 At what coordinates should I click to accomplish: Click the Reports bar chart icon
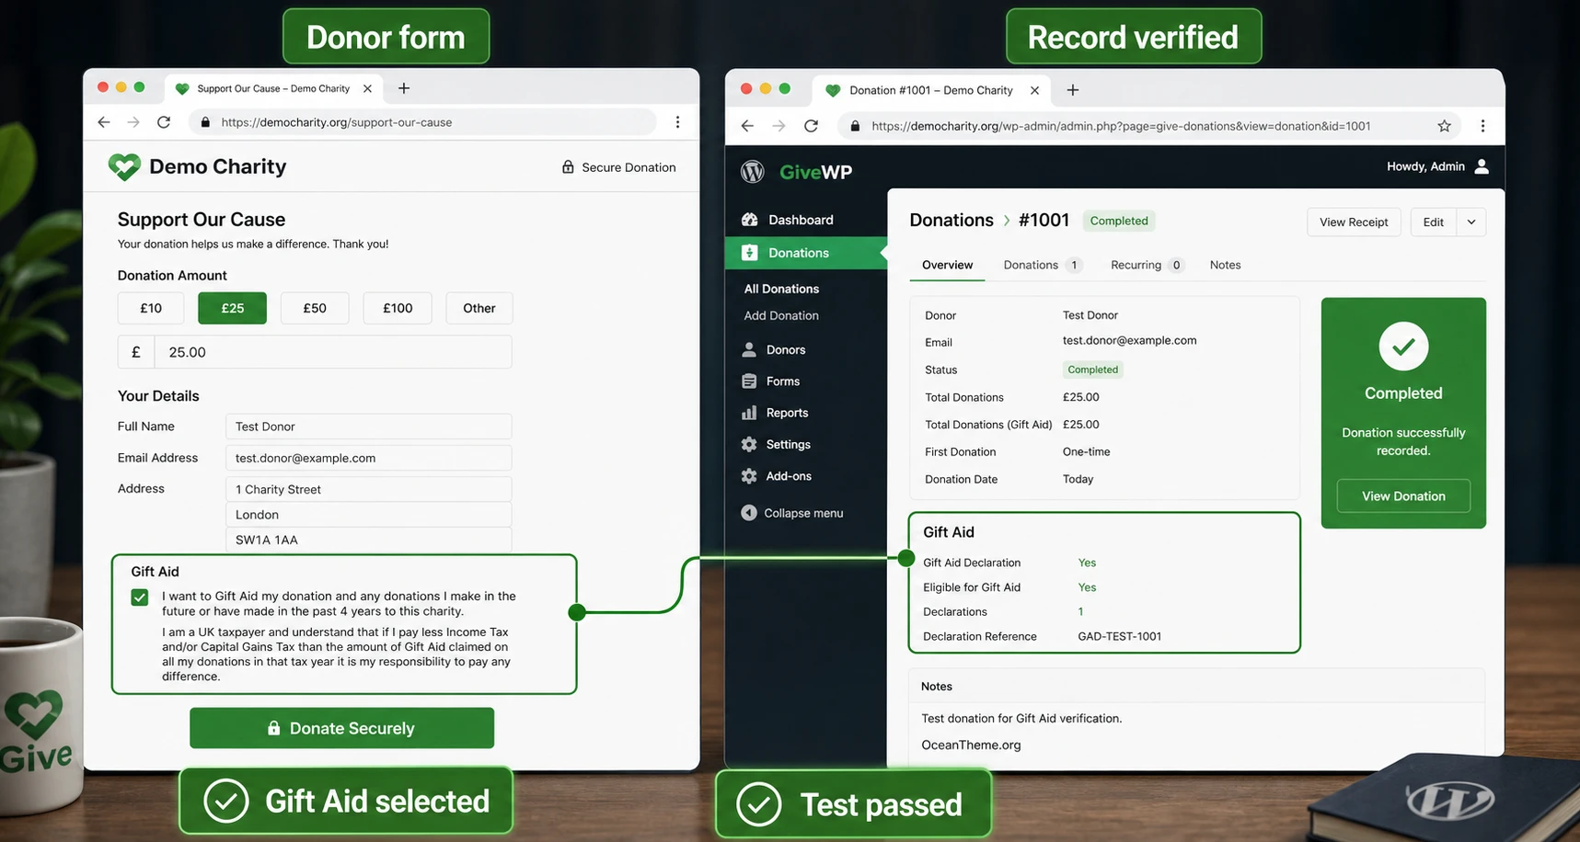(749, 413)
